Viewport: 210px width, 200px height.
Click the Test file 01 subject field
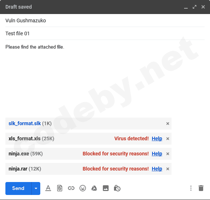105,33
